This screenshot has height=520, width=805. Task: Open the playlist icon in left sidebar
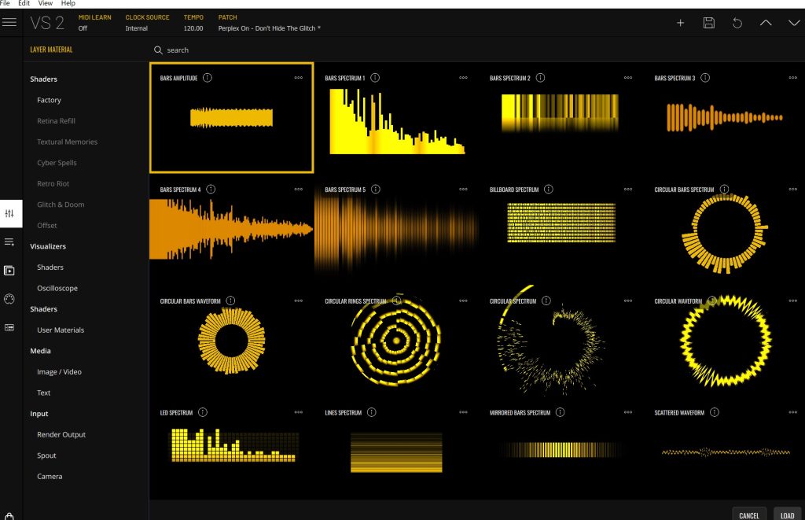[9, 242]
